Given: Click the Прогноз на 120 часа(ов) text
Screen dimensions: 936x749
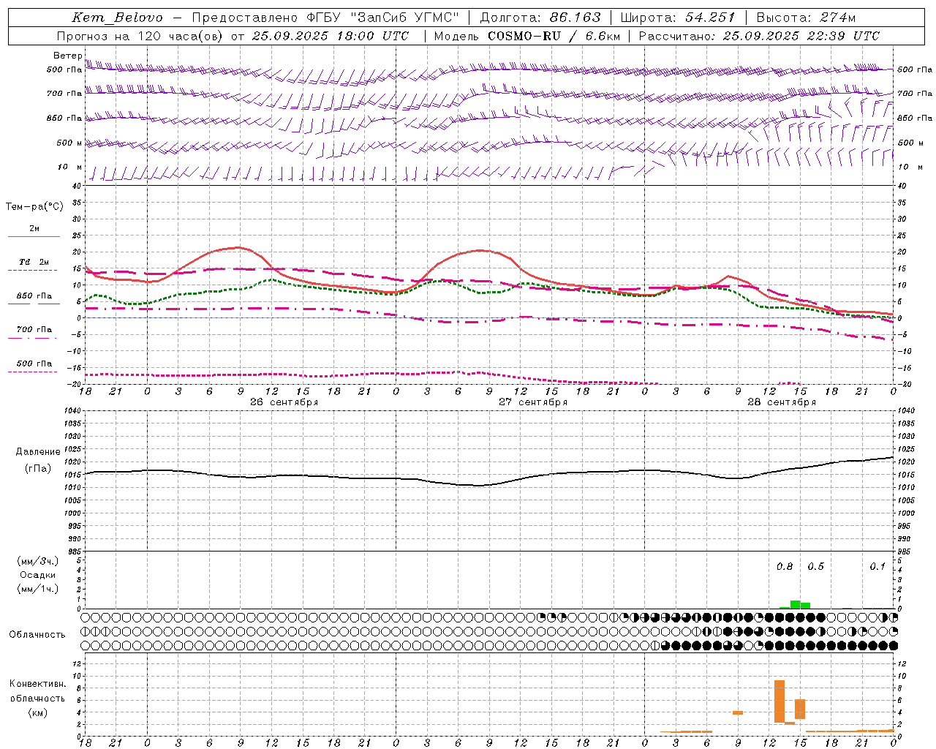Looking at the screenshot, I should pyautogui.click(x=140, y=36).
